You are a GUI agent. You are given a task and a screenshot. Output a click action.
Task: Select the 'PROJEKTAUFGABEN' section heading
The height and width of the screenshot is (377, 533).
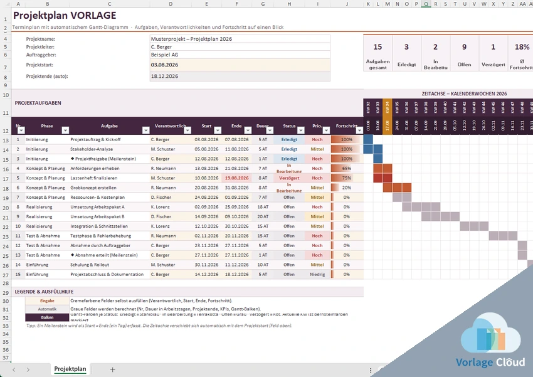click(x=38, y=103)
